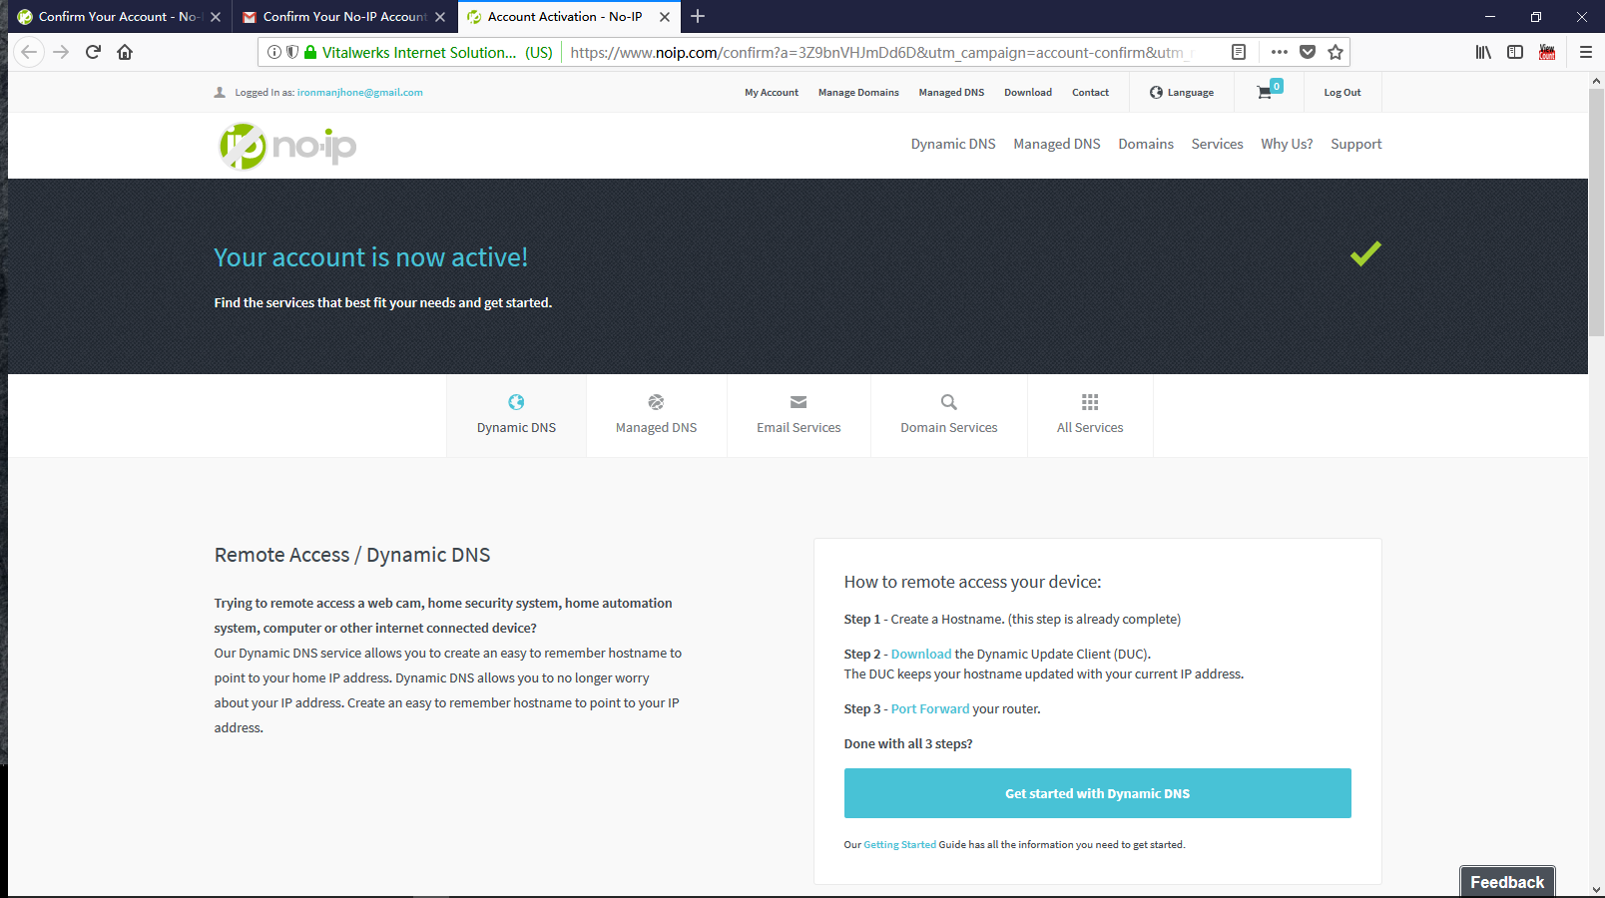Click the All Services grid icon
1605x898 pixels.
point(1090,402)
